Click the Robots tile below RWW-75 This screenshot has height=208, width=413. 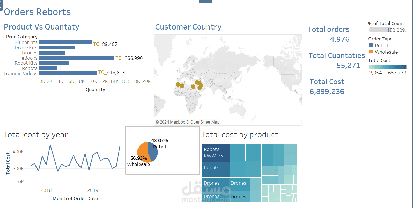[216, 169]
